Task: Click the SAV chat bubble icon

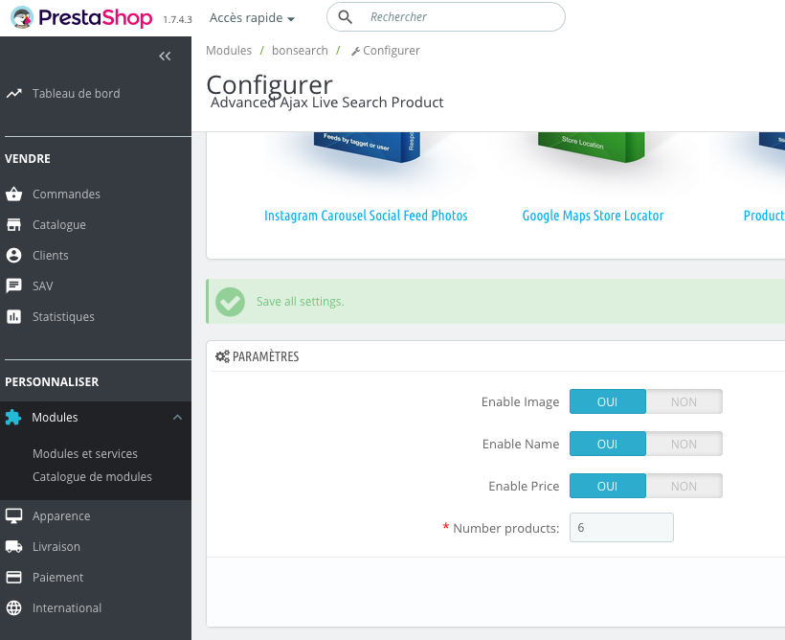Action: click(x=14, y=286)
